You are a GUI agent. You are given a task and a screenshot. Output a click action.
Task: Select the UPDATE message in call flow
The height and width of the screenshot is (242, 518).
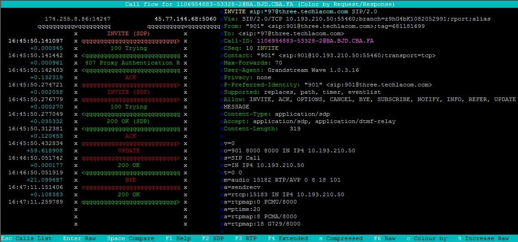129,151
